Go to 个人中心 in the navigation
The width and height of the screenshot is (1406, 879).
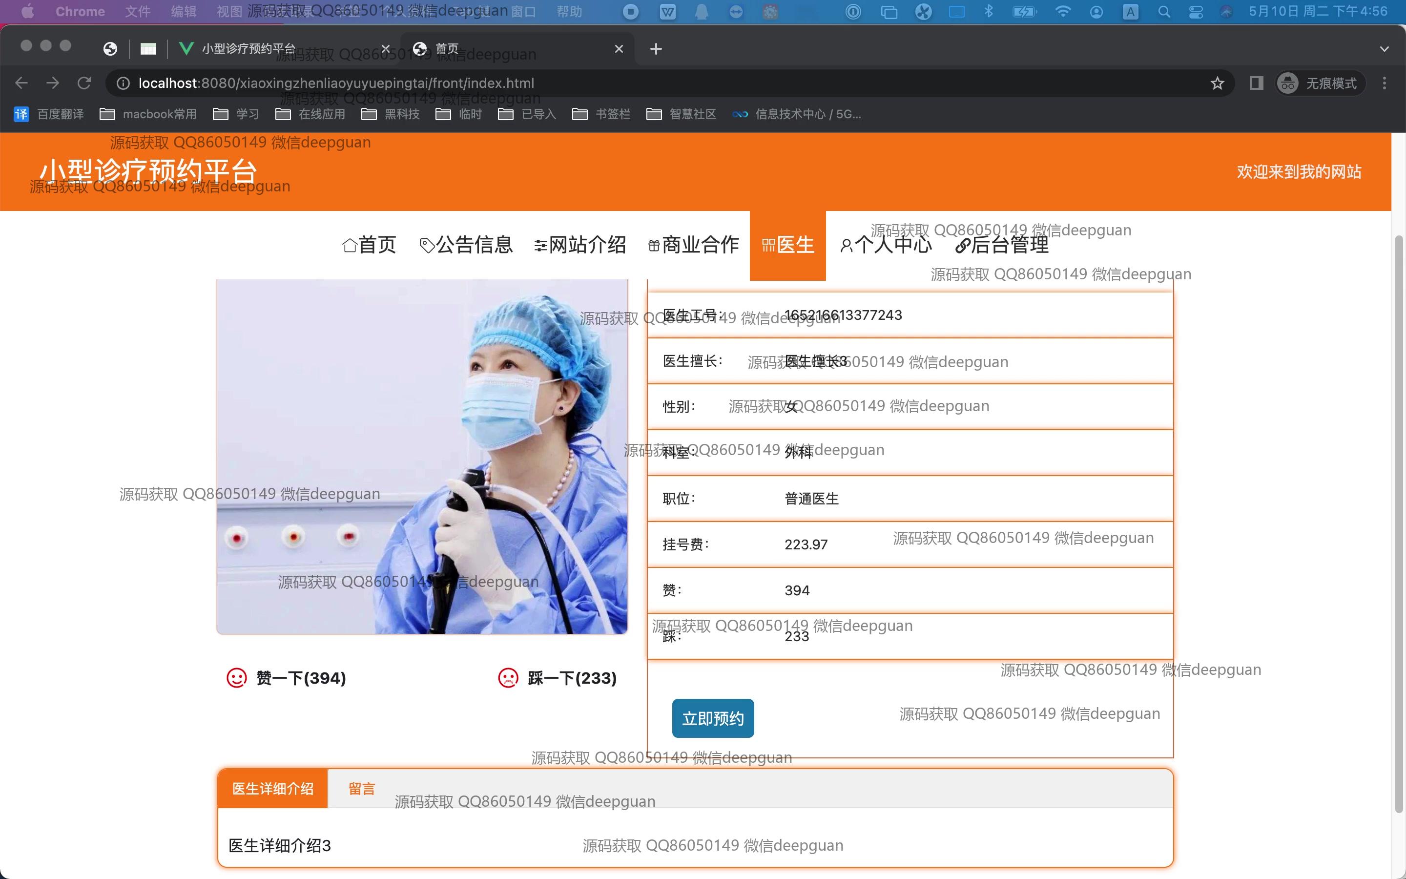click(886, 245)
